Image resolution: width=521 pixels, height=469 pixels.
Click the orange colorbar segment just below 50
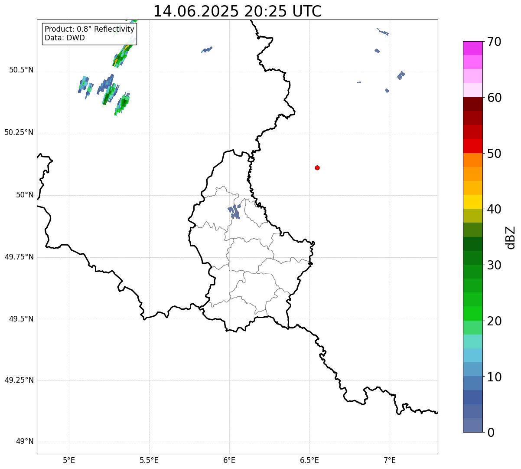pos(472,160)
